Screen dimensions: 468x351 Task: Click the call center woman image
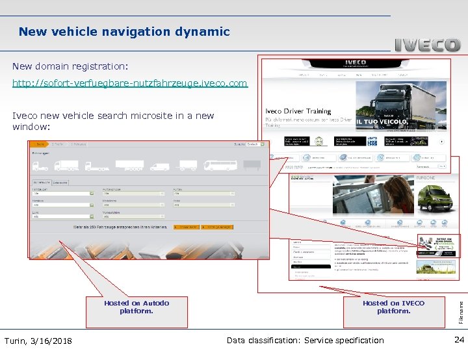373,194
